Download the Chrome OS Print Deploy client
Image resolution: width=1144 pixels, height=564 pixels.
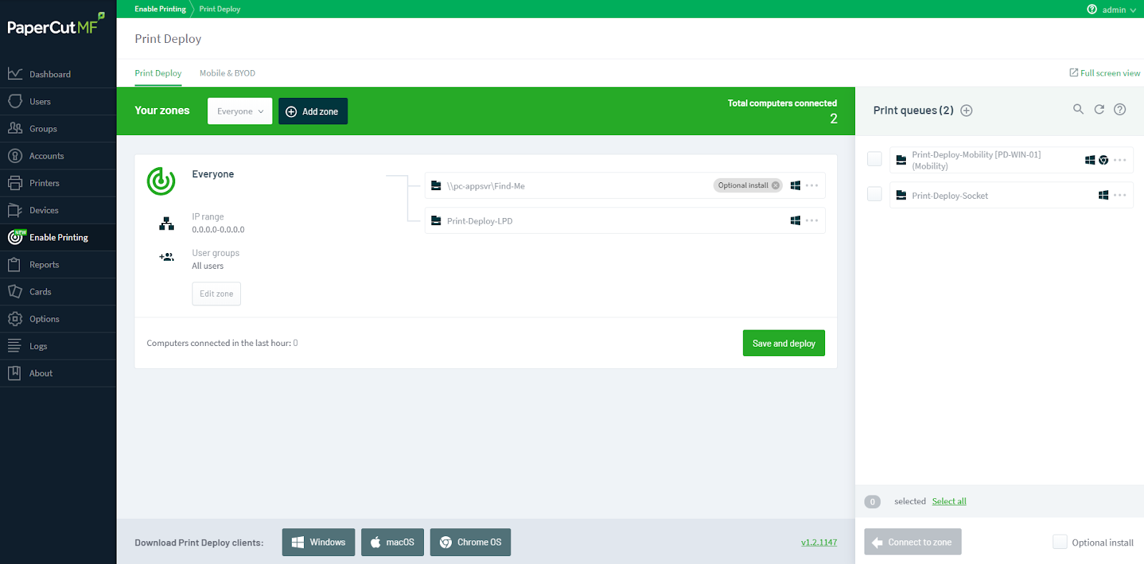coord(470,542)
